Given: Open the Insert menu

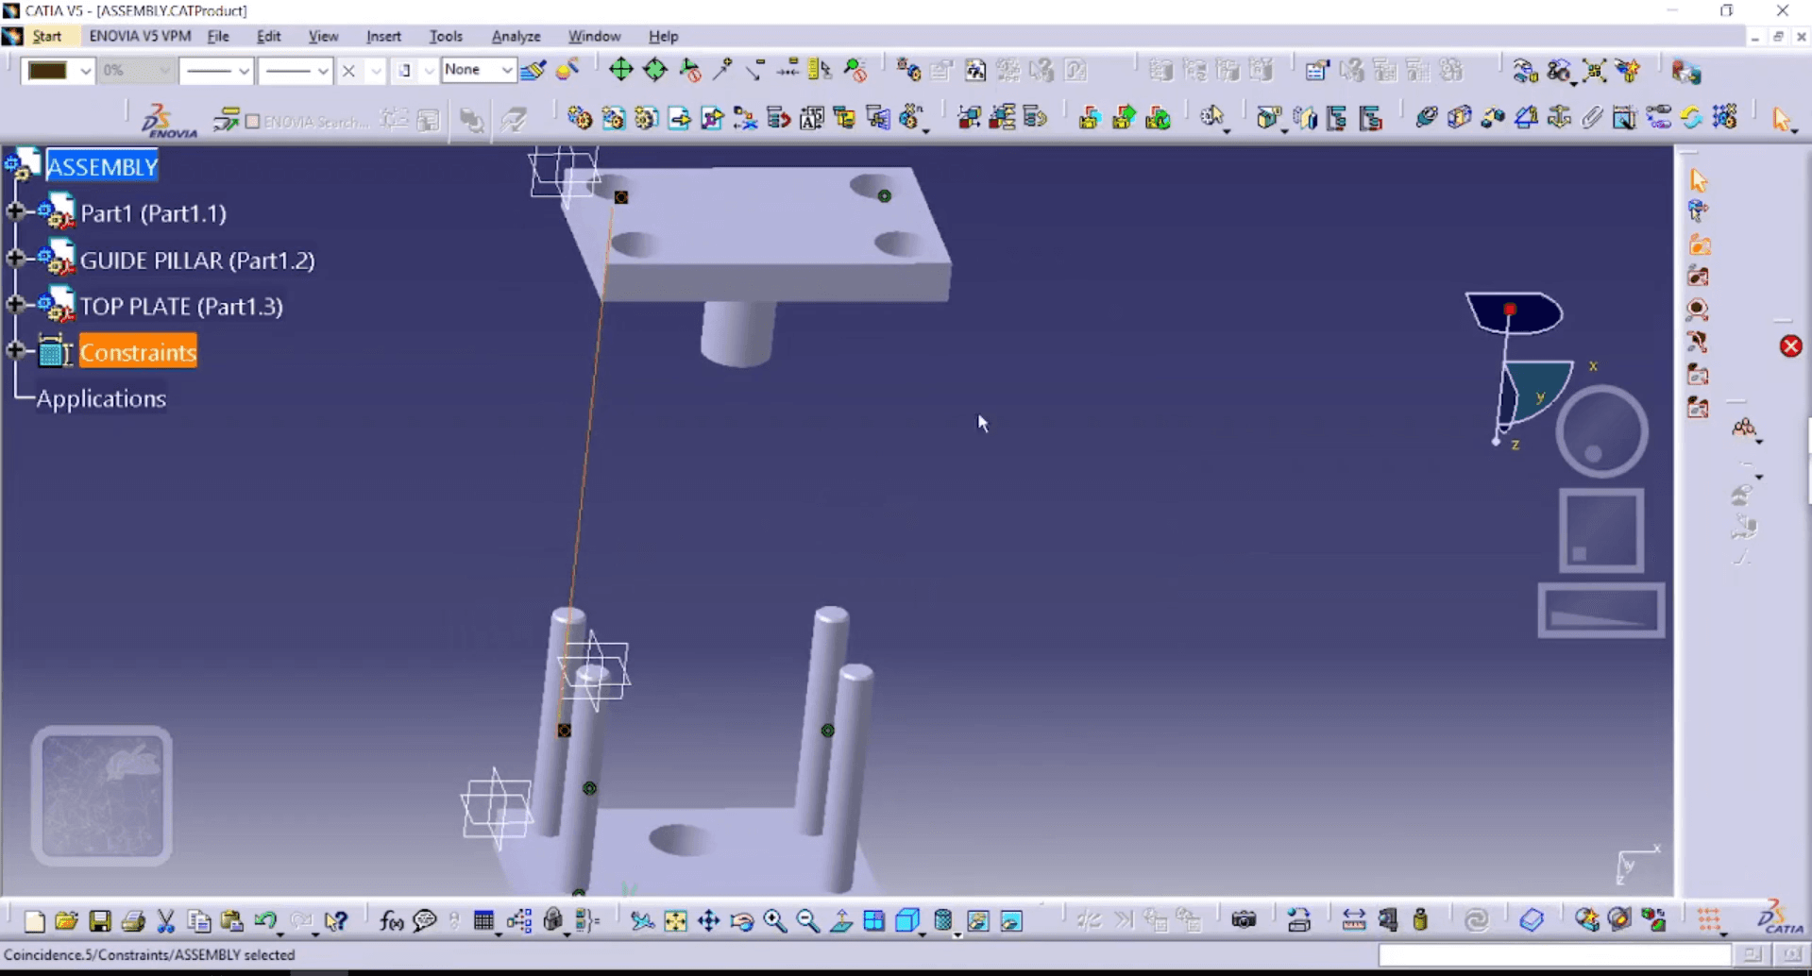Looking at the screenshot, I should pos(382,36).
